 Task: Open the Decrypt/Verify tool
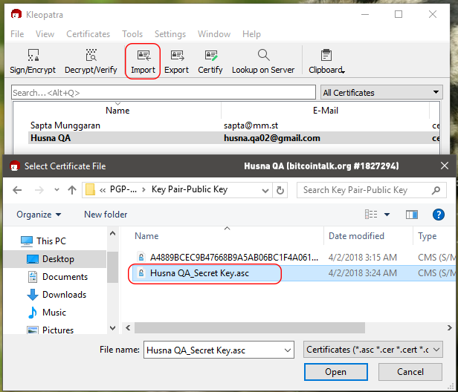tap(91, 61)
